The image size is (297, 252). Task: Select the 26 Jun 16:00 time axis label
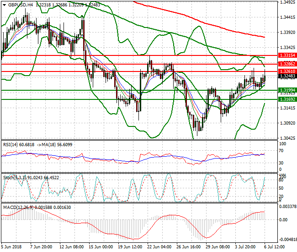pyautogui.click(x=188, y=247)
